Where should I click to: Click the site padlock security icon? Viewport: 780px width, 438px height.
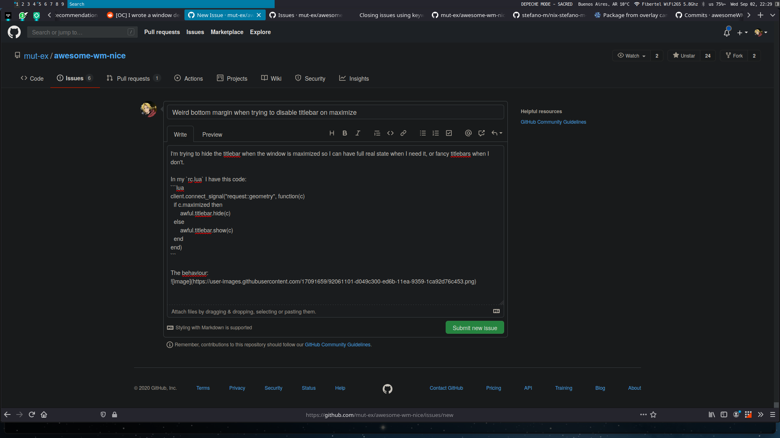(115, 414)
